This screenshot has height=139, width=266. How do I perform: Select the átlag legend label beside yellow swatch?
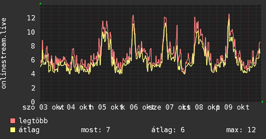(29, 130)
